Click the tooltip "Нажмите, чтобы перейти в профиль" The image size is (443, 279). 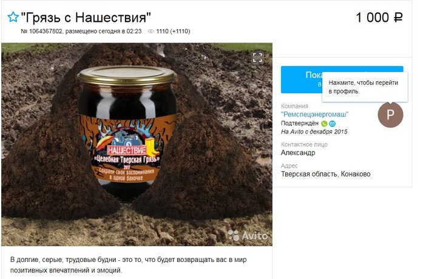tap(365, 87)
